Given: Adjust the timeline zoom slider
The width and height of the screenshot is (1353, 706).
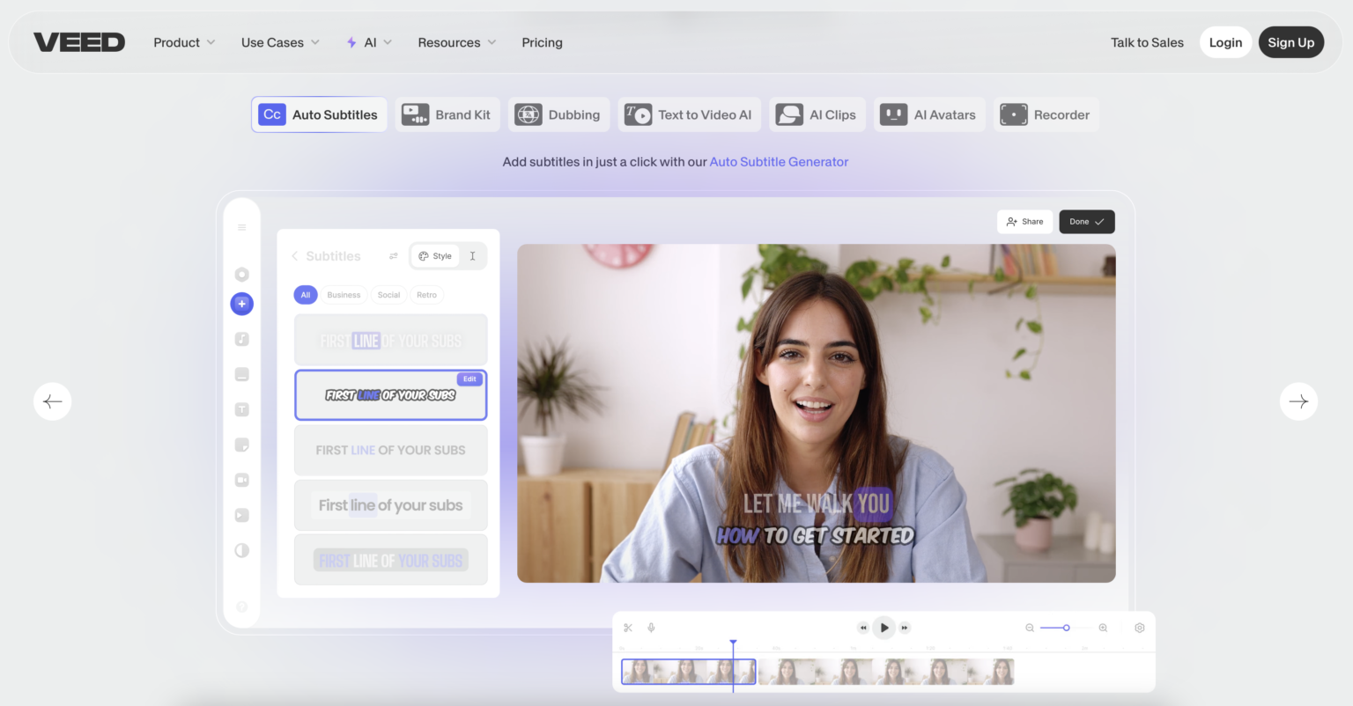Looking at the screenshot, I should [1066, 628].
